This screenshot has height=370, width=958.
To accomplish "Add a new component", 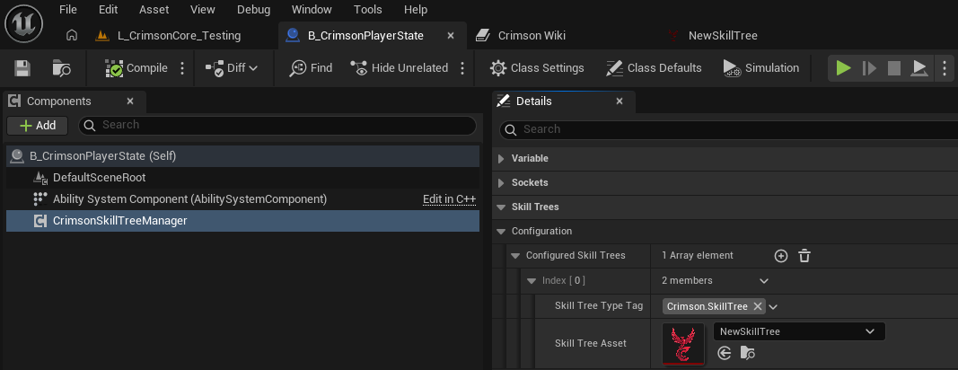I will click(x=38, y=126).
